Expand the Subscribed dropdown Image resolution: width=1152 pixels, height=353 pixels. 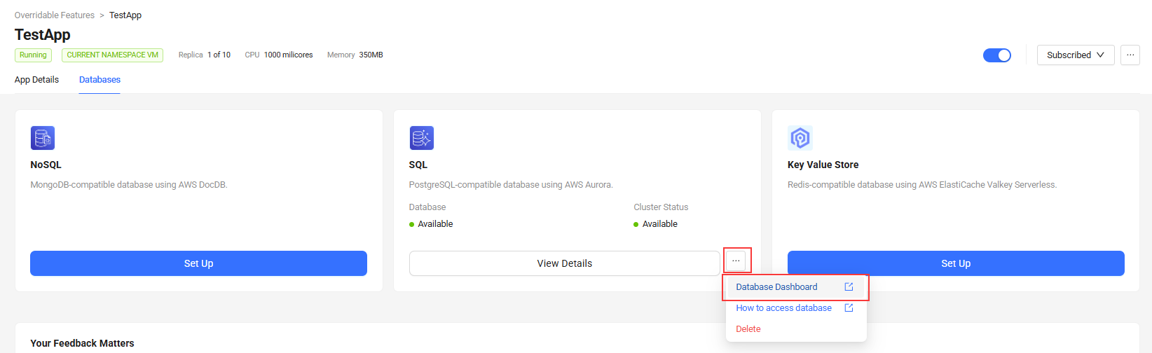click(1076, 55)
